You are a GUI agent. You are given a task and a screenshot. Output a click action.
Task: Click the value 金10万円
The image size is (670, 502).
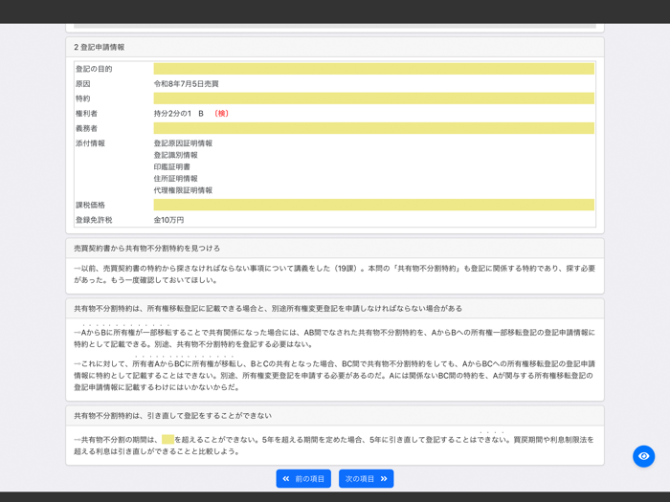[x=168, y=220]
